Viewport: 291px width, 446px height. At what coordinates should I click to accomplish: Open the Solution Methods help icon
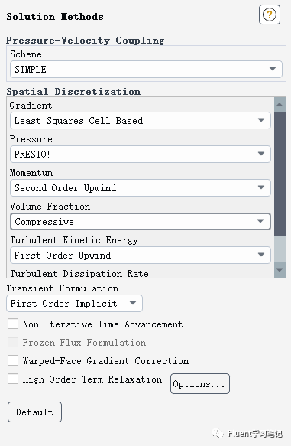tap(270, 15)
